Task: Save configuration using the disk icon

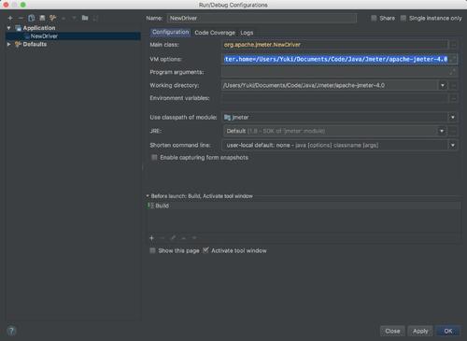Action: [42, 18]
